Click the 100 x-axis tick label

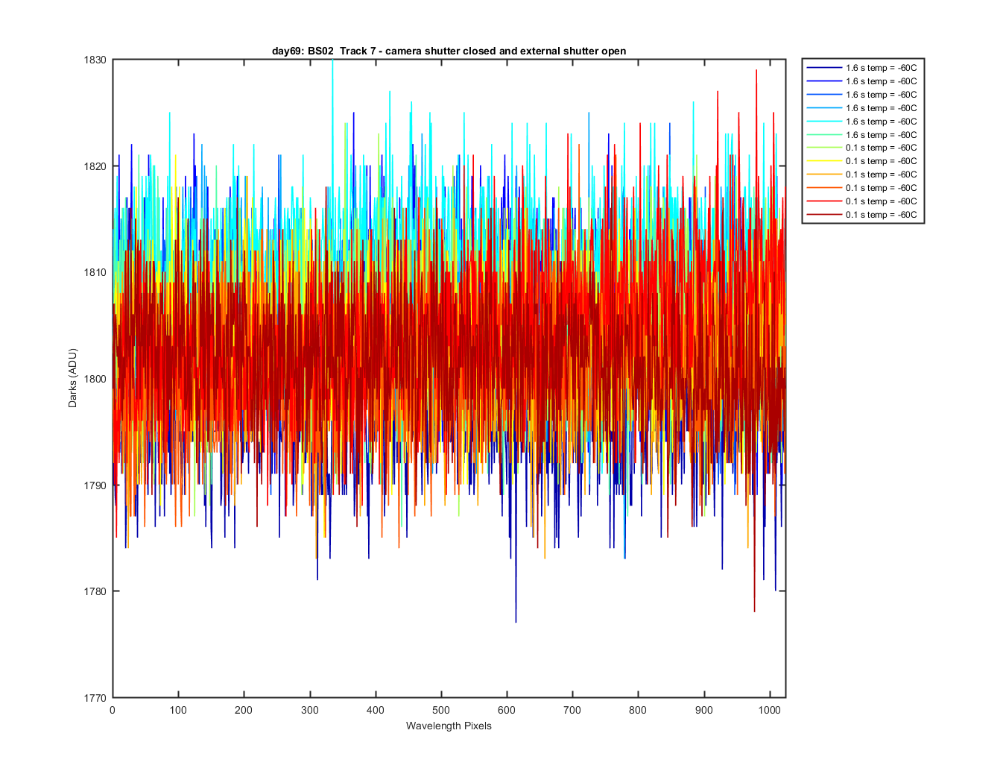pos(178,710)
